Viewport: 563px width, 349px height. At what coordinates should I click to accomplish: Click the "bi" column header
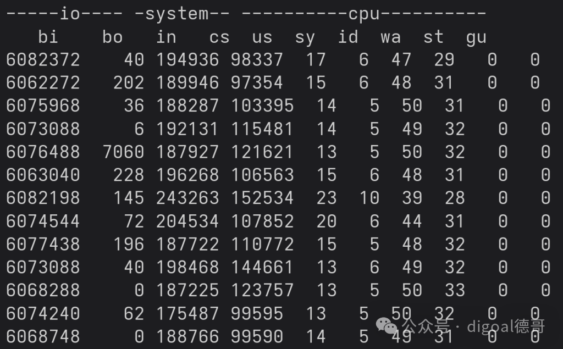coord(48,37)
